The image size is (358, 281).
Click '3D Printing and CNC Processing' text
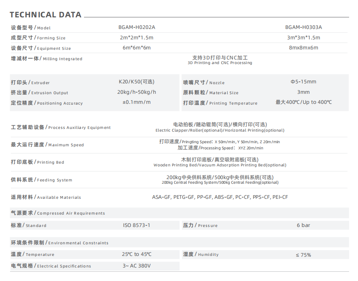tap(220, 63)
